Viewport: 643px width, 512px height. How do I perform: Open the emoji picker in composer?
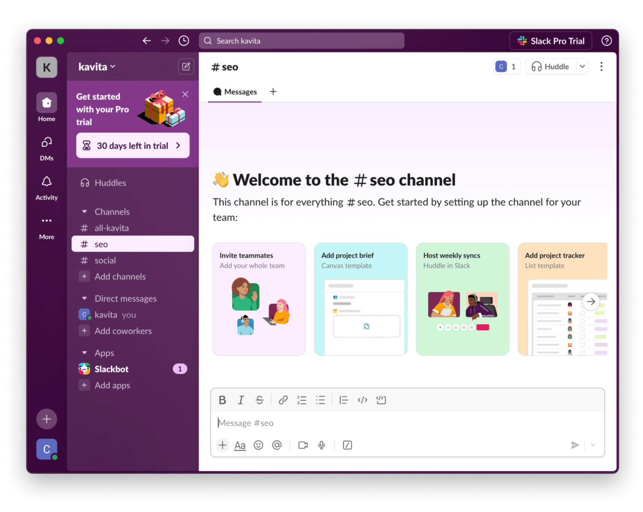click(258, 445)
